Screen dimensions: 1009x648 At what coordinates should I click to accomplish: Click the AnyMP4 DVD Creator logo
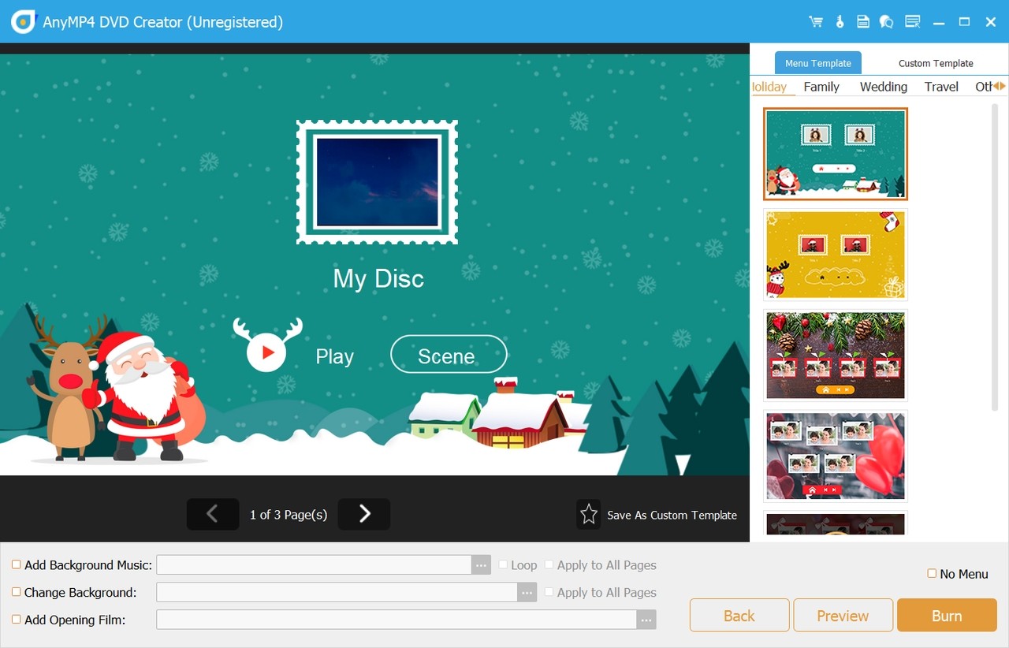(24, 22)
